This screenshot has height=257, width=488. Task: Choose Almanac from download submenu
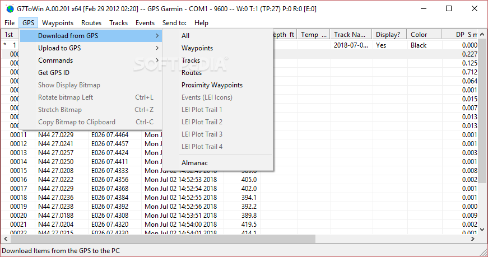pos(218,163)
